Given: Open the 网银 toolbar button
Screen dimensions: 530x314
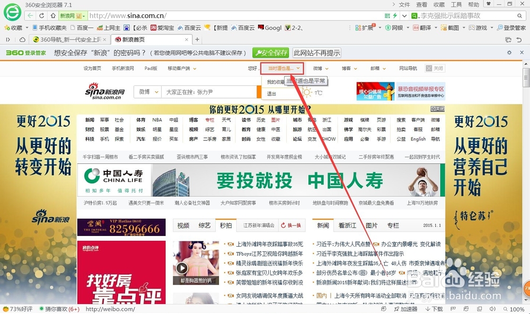Looking at the screenshot, I should pos(394,28).
